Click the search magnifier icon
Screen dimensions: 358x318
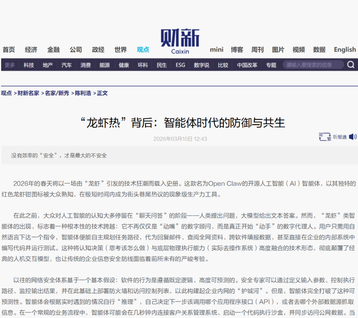tap(351, 65)
